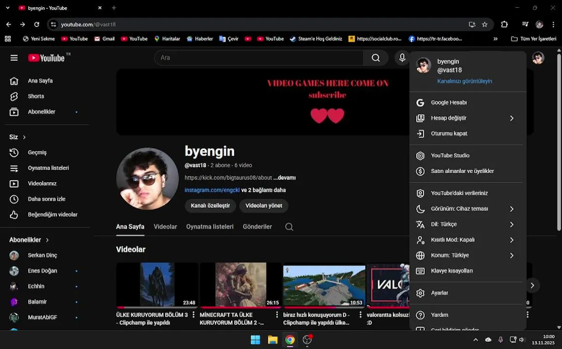Expand the Abonelikler heading in sidebar
Image resolution: width=562 pixels, height=349 pixels.
29,240
